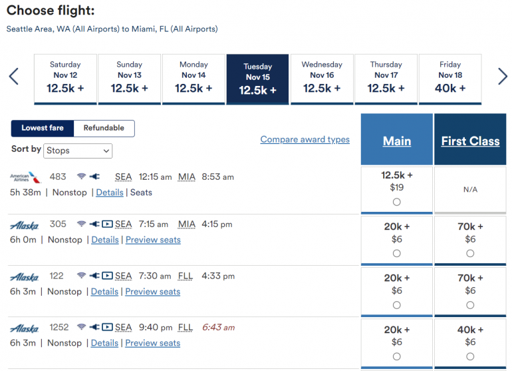Open Preview seats for flight 122
The height and width of the screenshot is (371, 512).
[153, 292]
